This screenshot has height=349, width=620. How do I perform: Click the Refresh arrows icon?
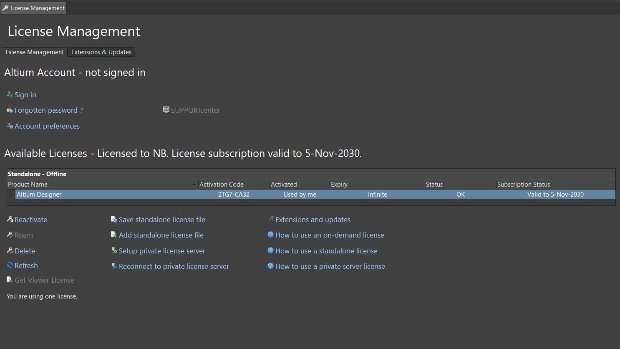coord(10,265)
